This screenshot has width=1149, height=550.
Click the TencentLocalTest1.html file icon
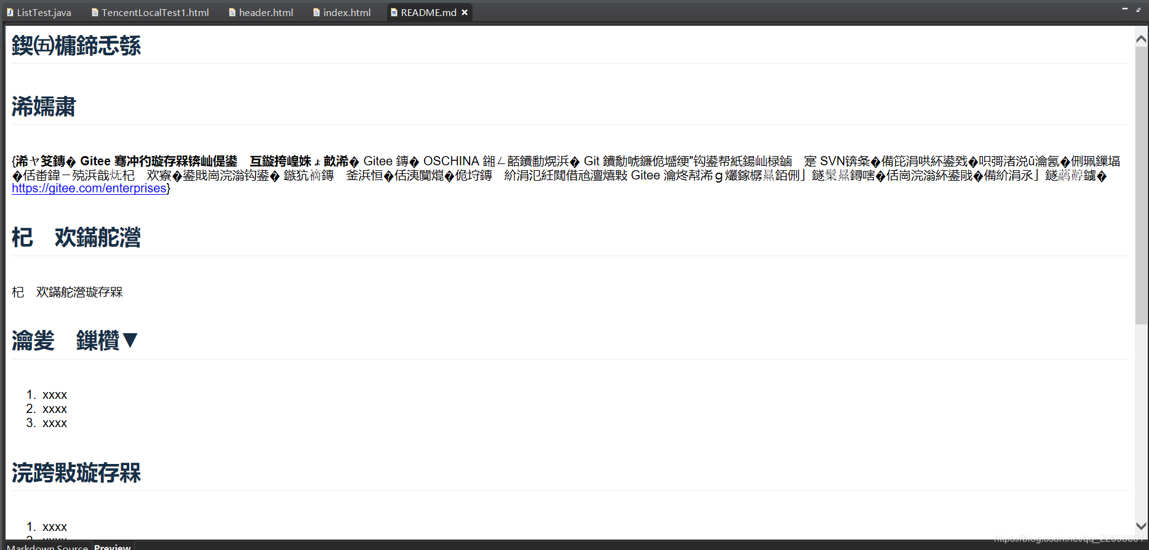pyautogui.click(x=95, y=12)
